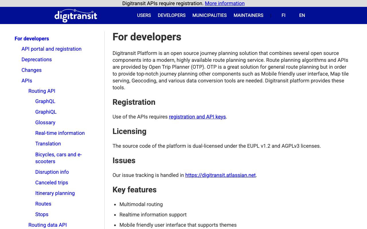367x229 pixels.
Task: Open the Glossary page
Action: [45, 123]
